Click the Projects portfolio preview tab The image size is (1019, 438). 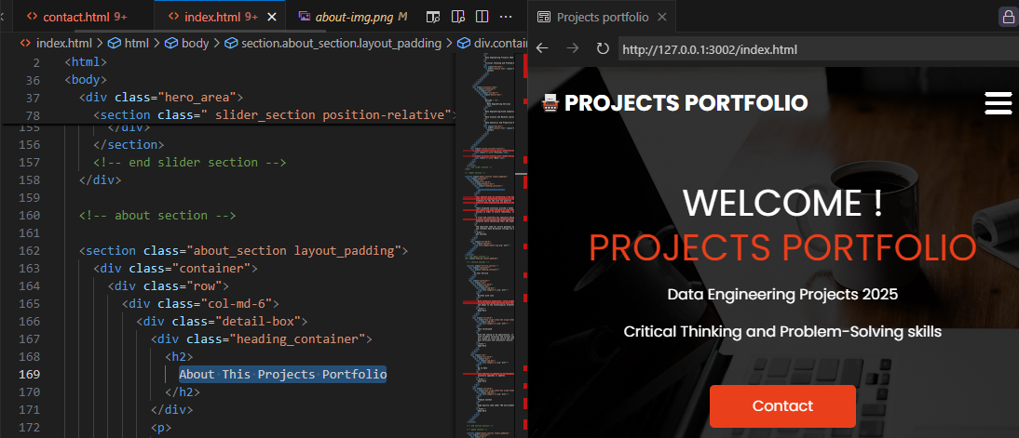click(602, 17)
